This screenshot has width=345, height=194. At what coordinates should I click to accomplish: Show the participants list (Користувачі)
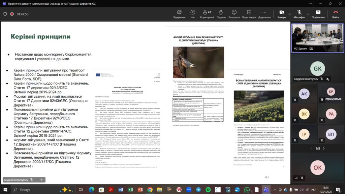pyautogui.click(x=207, y=14)
